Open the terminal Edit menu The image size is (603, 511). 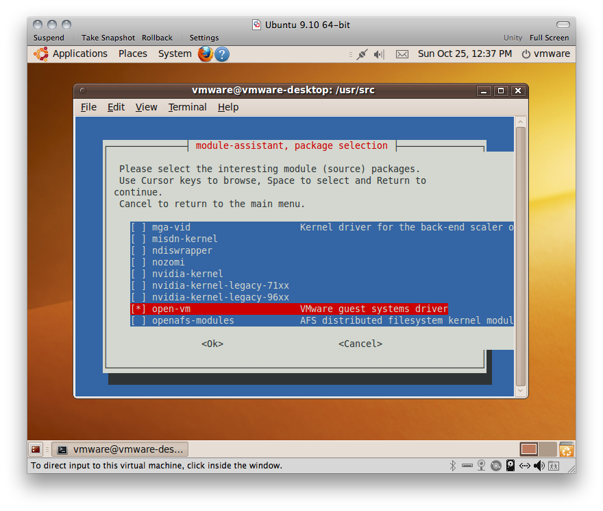click(116, 107)
